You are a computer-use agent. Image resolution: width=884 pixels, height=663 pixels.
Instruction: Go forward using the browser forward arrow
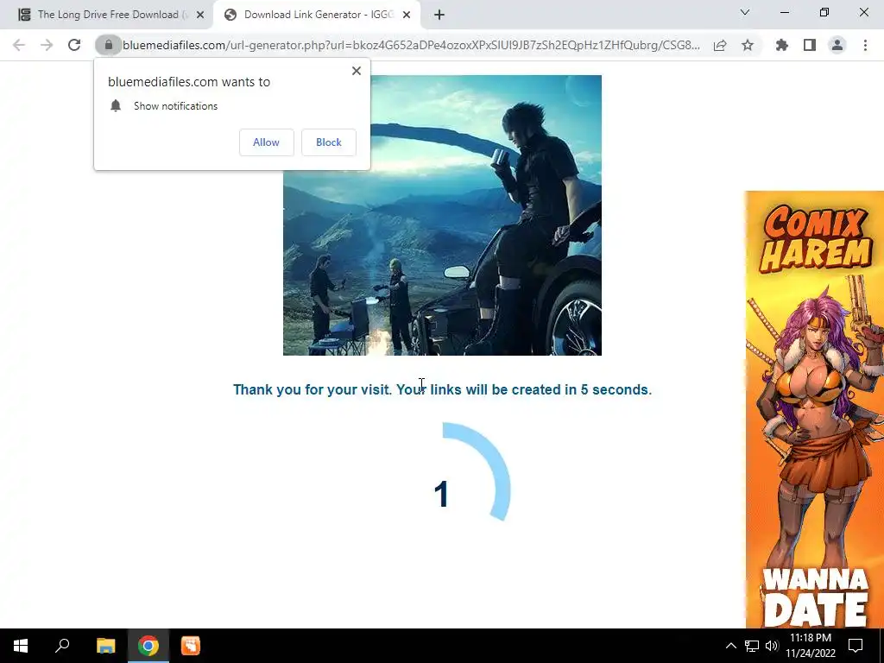pyautogui.click(x=47, y=45)
